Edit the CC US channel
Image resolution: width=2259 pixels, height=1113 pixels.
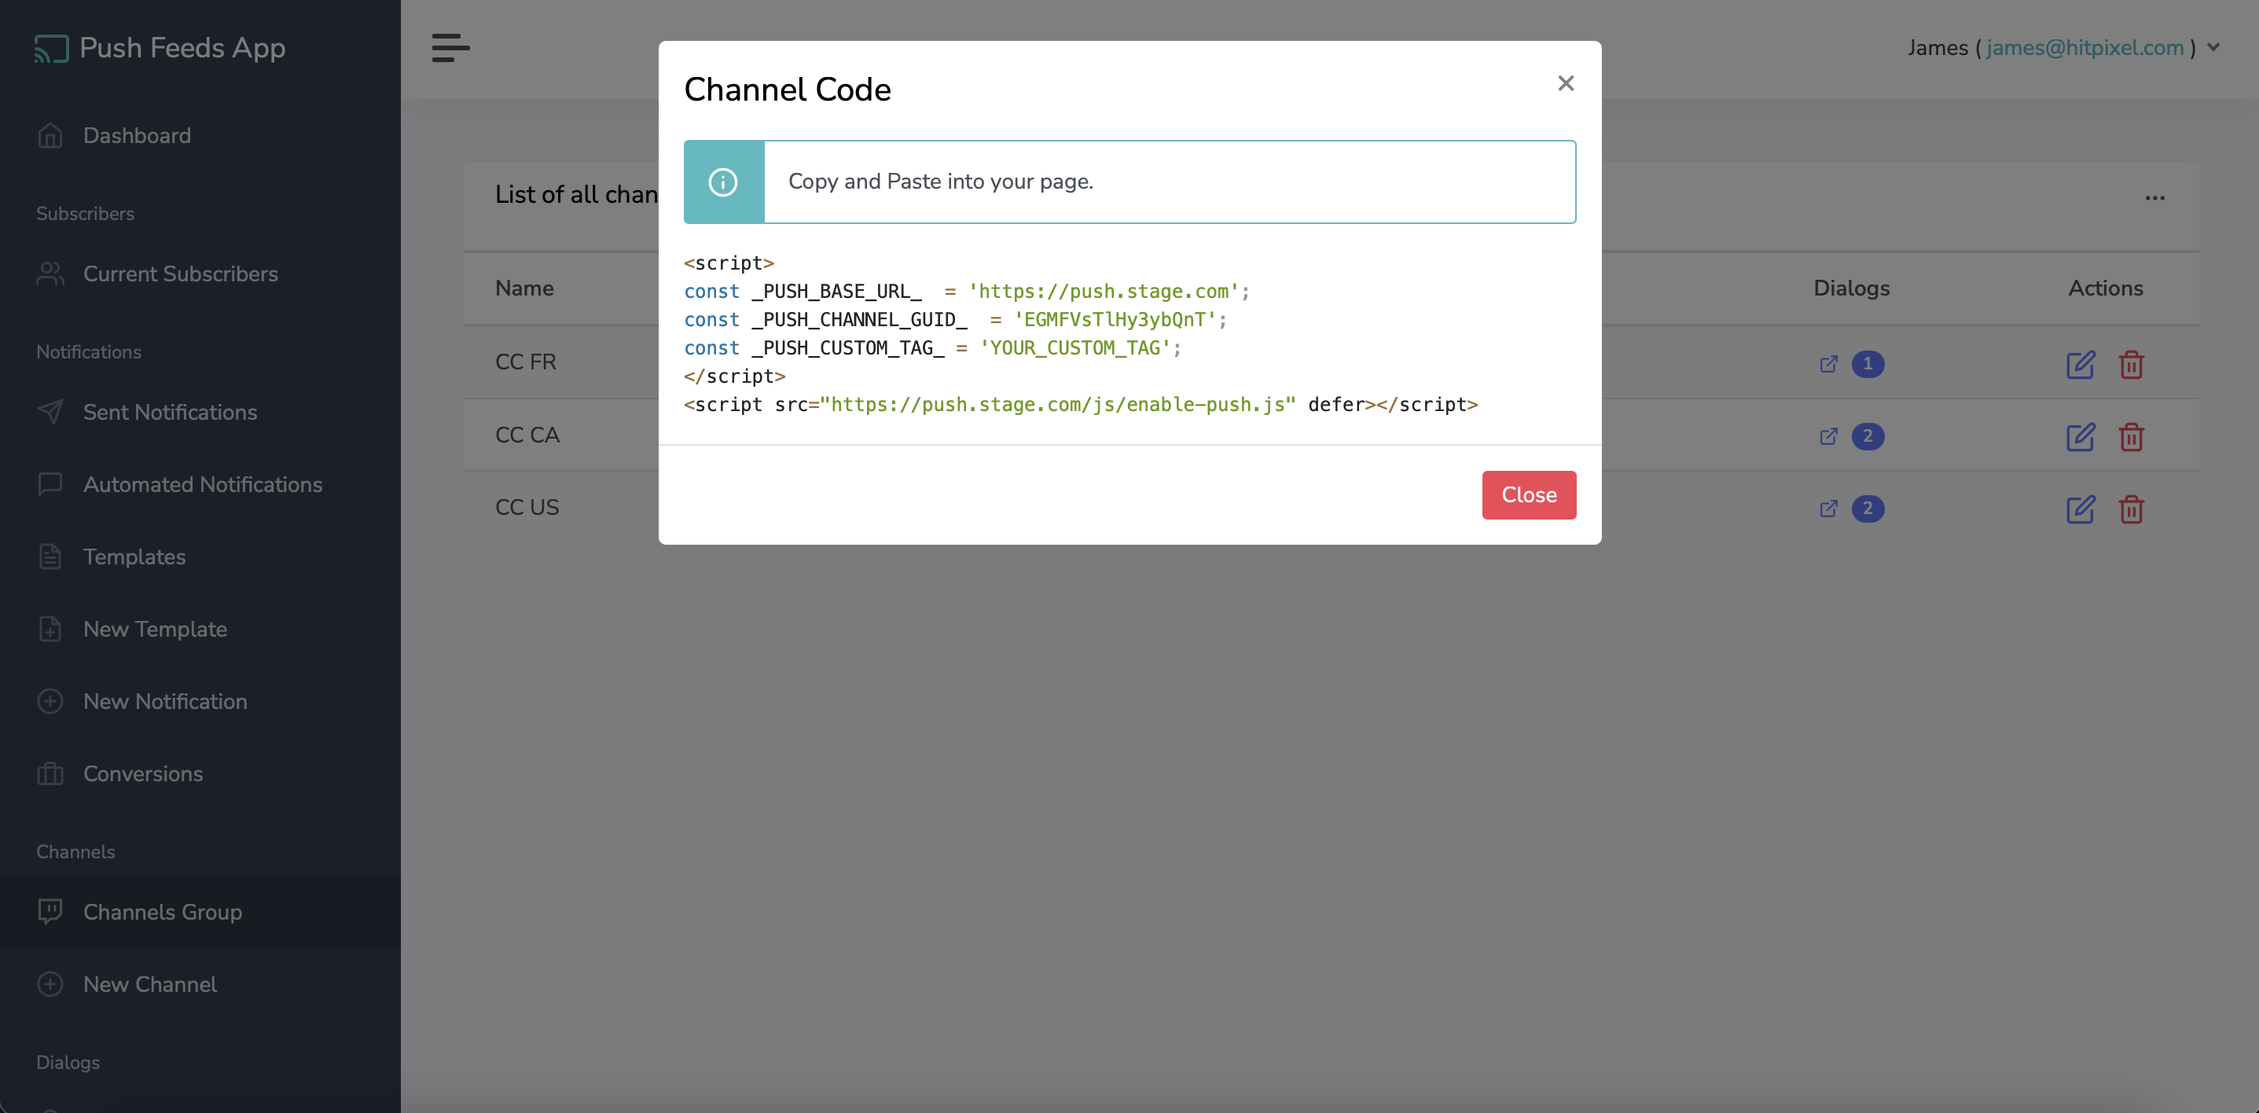tap(2080, 509)
